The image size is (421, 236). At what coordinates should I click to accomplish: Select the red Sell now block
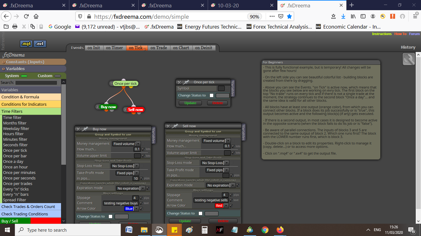(136, 110)
